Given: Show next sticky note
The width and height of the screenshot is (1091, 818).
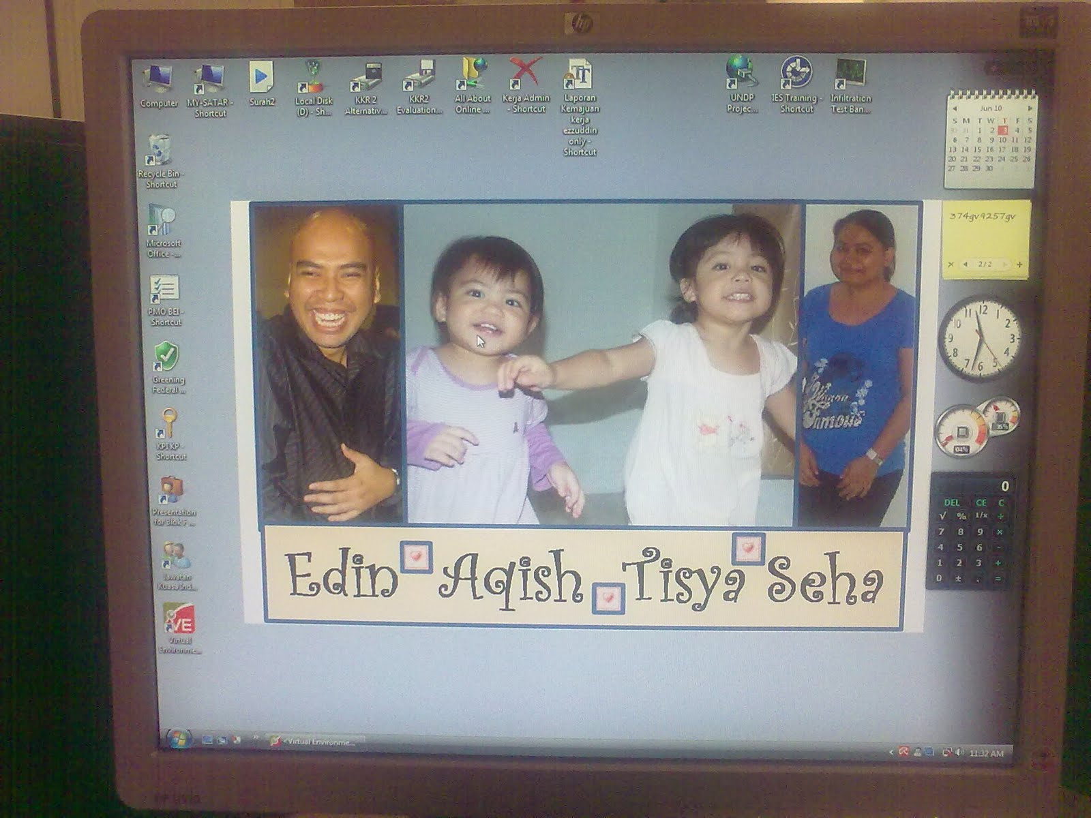Looking at the screenshot, I should [x=1004, y=264].
